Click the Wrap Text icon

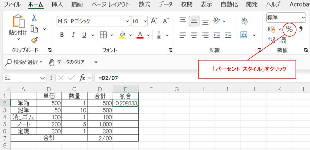pyautogui.click(x=244, y=21)
